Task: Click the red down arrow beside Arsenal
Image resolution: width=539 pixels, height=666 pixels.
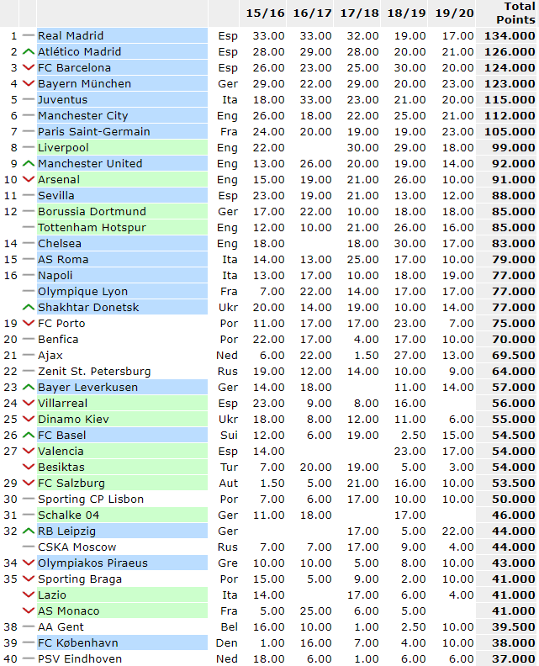Action: (28, 179)
